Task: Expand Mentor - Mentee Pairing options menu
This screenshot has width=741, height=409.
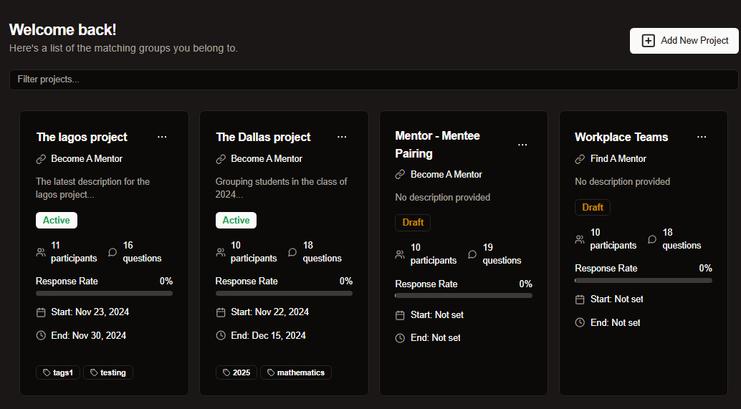Action: point(522,145)
